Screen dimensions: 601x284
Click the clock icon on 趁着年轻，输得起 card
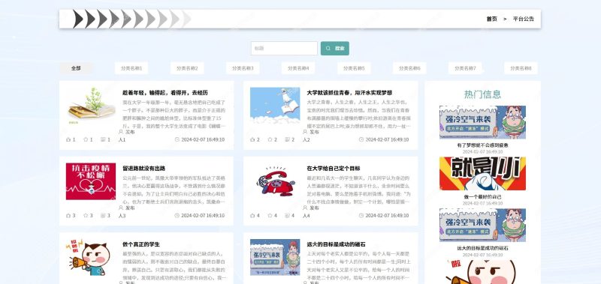[177, 139]
